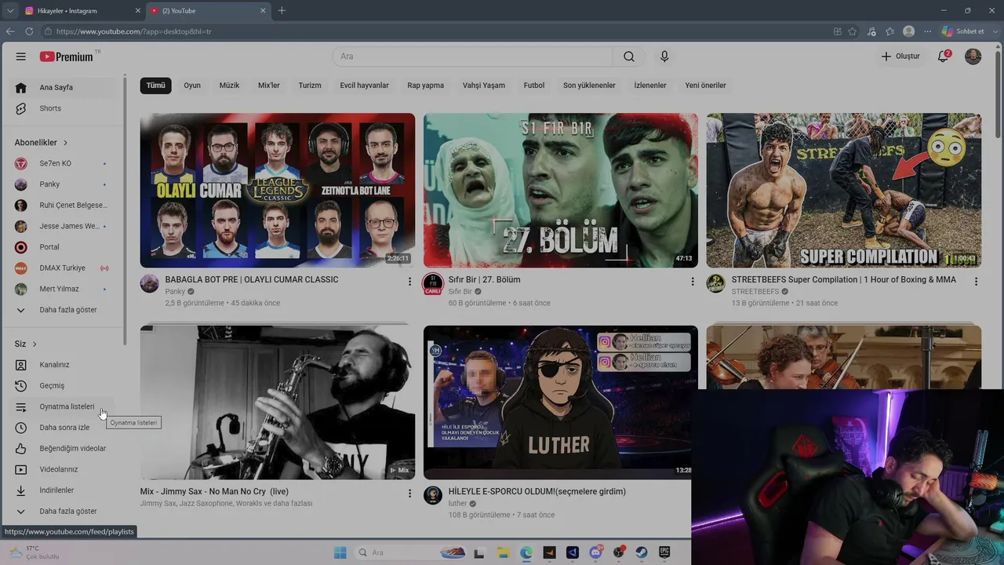Select the Müzik filter chip

click(229, 86)
